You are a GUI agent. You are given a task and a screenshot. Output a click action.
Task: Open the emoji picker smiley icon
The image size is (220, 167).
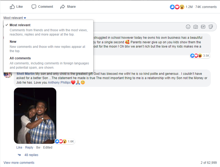click(x=188, y=27)
